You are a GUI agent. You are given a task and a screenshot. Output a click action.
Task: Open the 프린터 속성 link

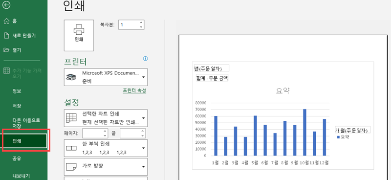[134, 90]
